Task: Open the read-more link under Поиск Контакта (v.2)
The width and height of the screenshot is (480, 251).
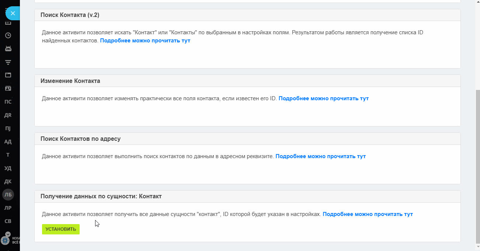Action: click(145, 41)
